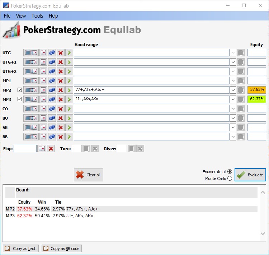Viewport: 269px width, 255px height.
Task: Click green arrow on BB row
Action: 69,137
